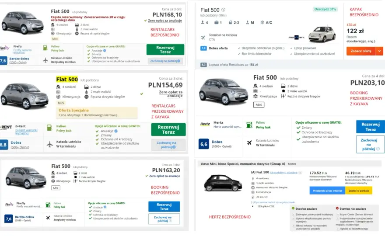Click Stawka nie zawiera heading

pyautogui.click(x=353, y=208)
